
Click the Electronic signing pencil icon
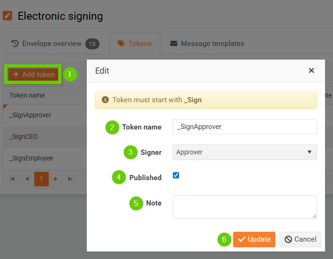8,16
